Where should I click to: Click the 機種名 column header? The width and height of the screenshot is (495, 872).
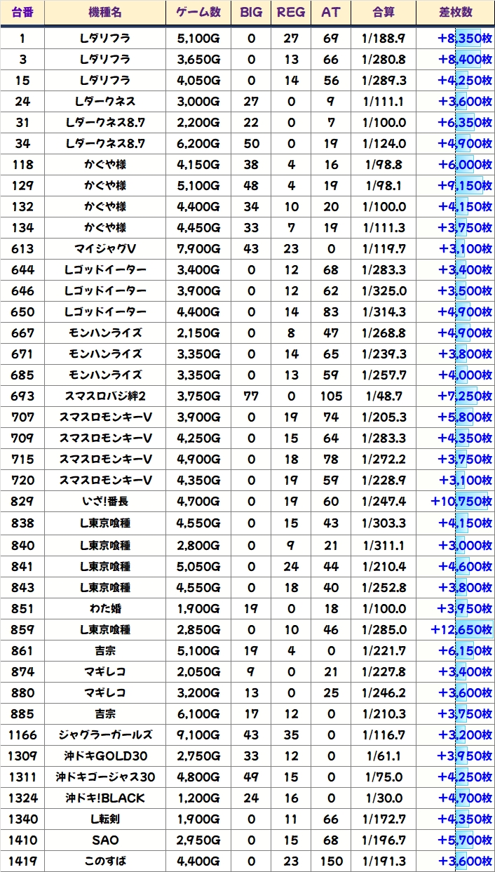105,13
